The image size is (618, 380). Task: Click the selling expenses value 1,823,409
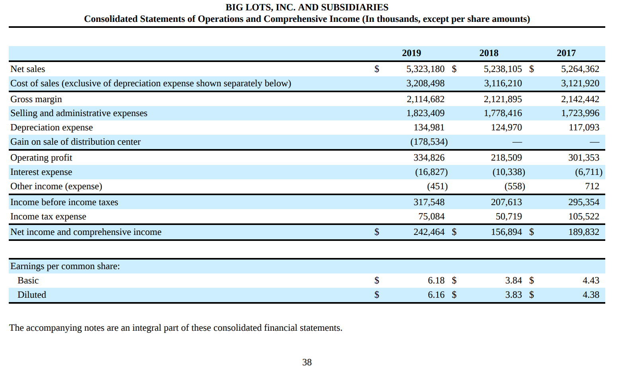(x=425, y=113)
